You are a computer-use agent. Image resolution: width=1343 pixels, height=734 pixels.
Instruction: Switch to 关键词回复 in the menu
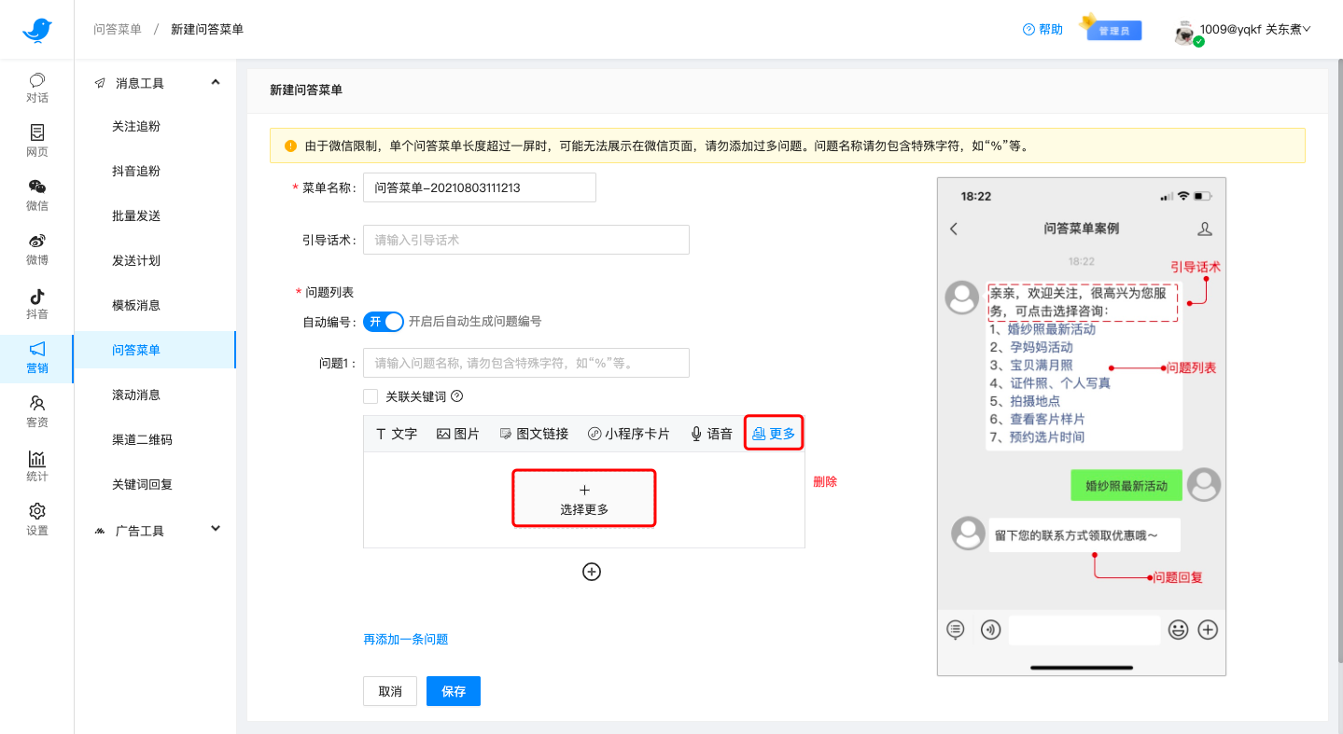(143, 484)
